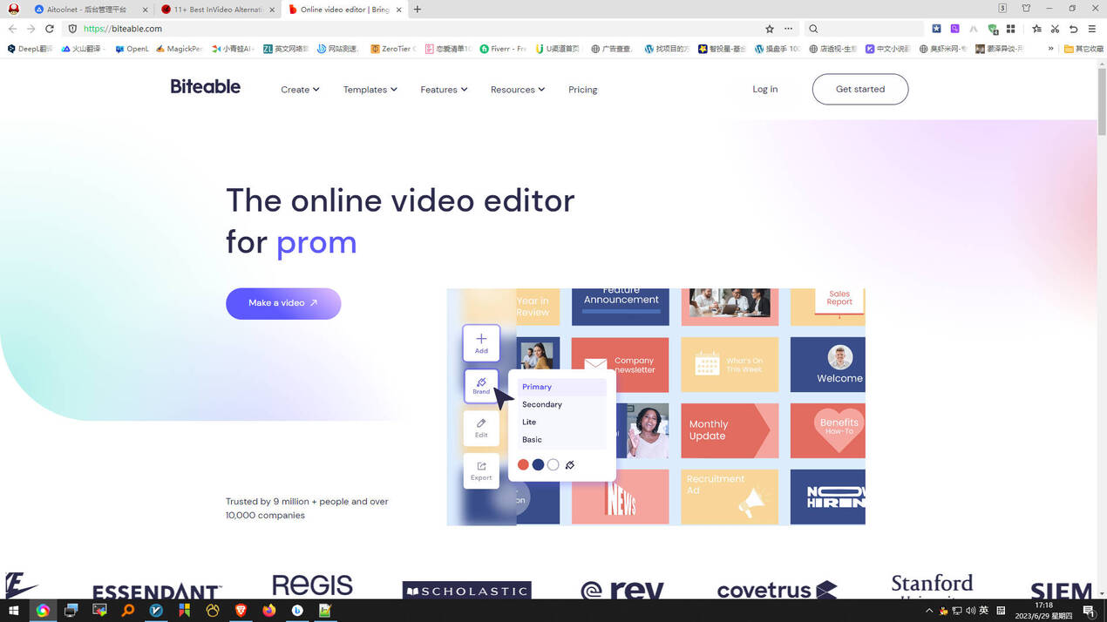Pick the red color swatch

coord(523,465)
